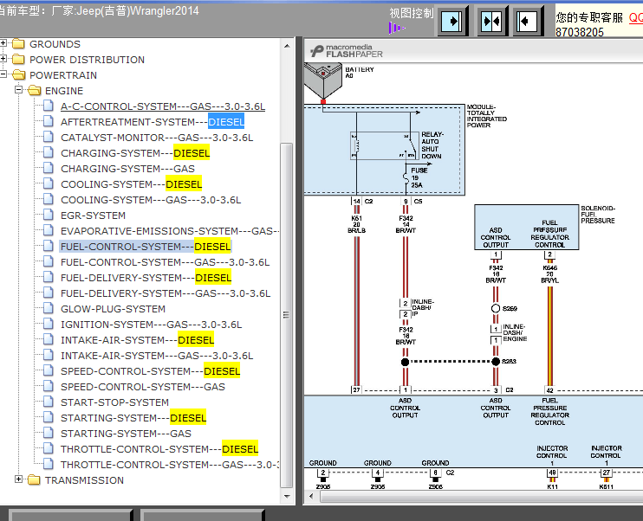643x521 pixels.
Task: Click document icon beside EGR-SYSTEM
Action: coord(48,215)
